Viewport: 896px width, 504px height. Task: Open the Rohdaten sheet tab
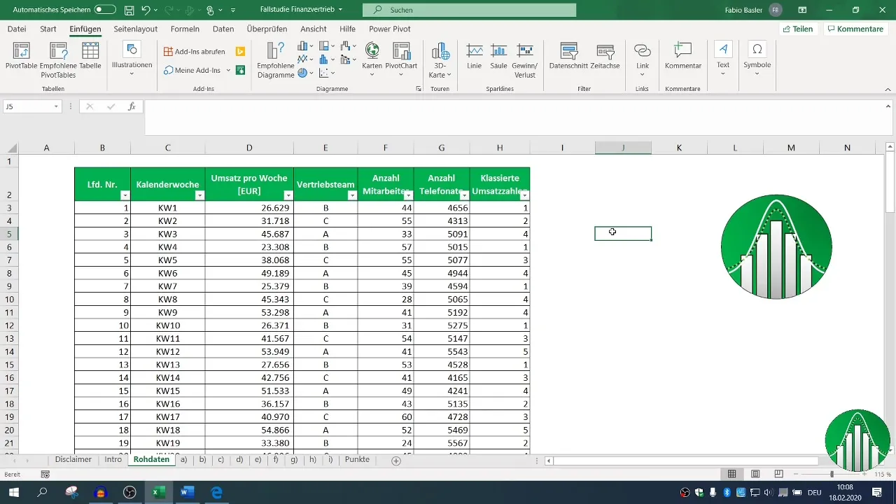(x=151, y=460)
